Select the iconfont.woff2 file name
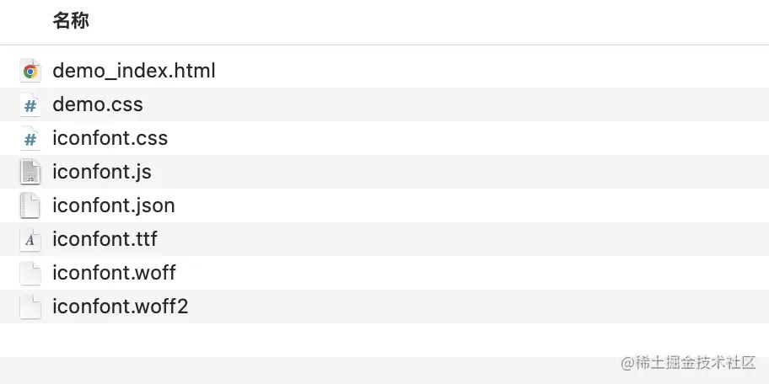This screenshot has width=769, height=384. click(120, 307)
